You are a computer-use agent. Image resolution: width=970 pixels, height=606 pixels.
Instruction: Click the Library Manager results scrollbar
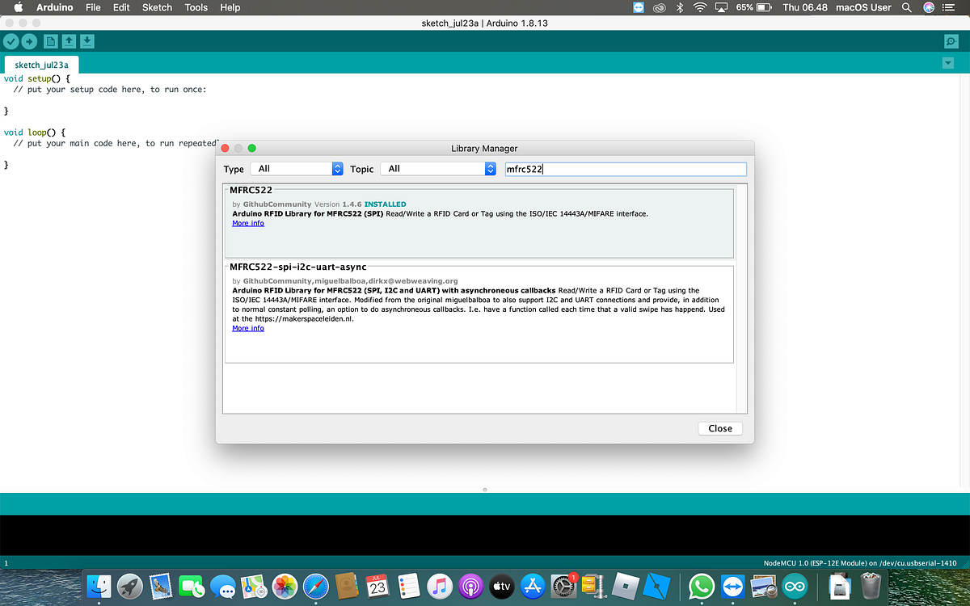742,299
